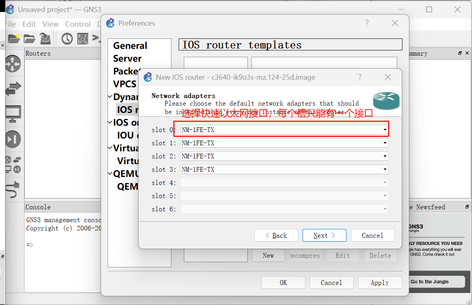Open the View menu
472x305 pixels.
[x=51, y=24]
